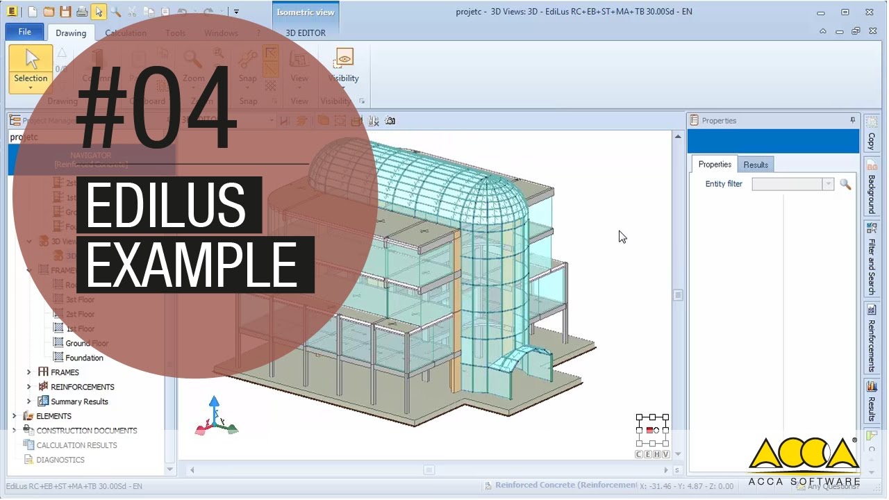Click the Print icon in the quick access toolbar

[82, 12]
